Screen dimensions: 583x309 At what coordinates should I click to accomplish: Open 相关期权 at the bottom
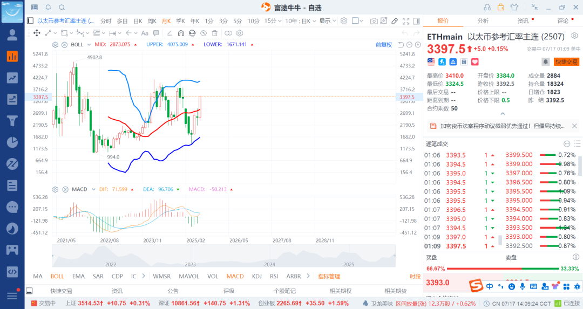pyautogui.click(x=341, y=291)
